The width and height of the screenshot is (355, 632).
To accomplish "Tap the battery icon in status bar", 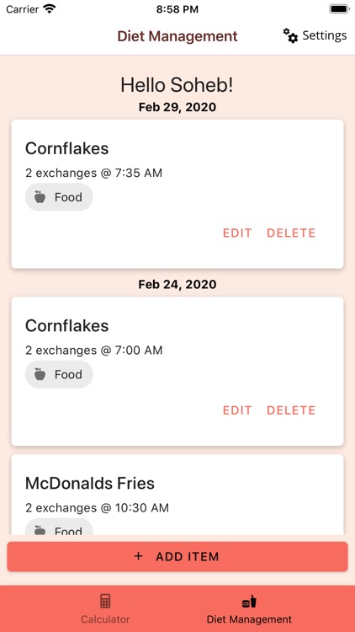I will pos(338,9).
